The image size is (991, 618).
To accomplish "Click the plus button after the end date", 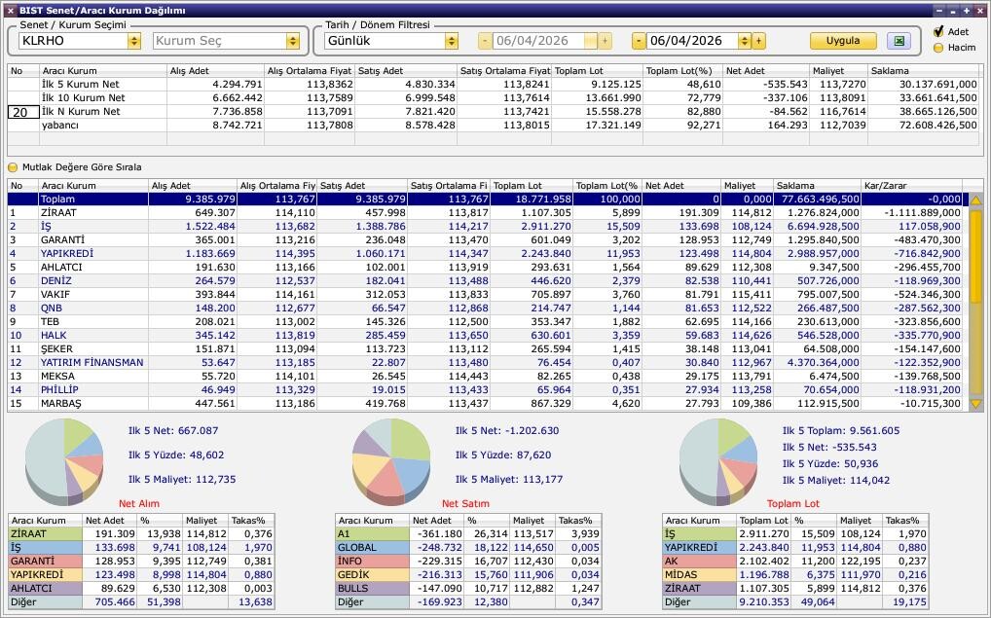I will click(x=759, y=41).
